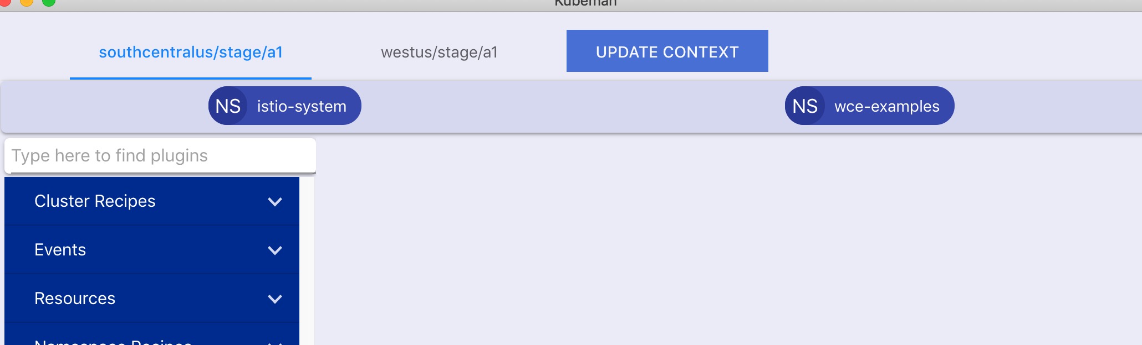This screenshot has height=345, width=1142.
Task: Open the Cluster Recipes panel header
Action: coord(152,201)
